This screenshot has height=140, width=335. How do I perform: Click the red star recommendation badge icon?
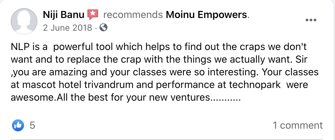click(93, 15)
